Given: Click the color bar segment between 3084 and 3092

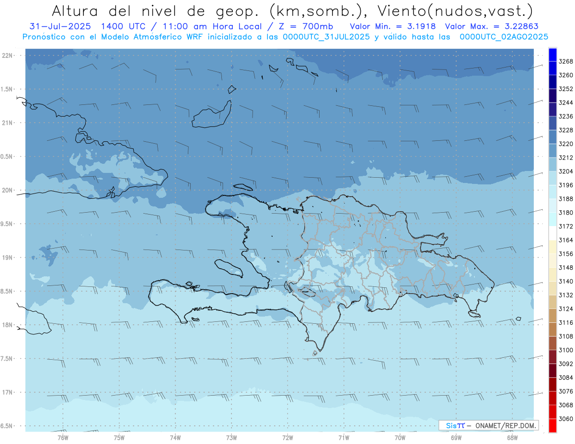Looking at the screenshot, I should coord(552,370).
